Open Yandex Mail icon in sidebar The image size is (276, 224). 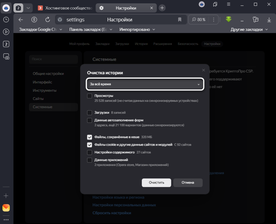coord(6,208)
